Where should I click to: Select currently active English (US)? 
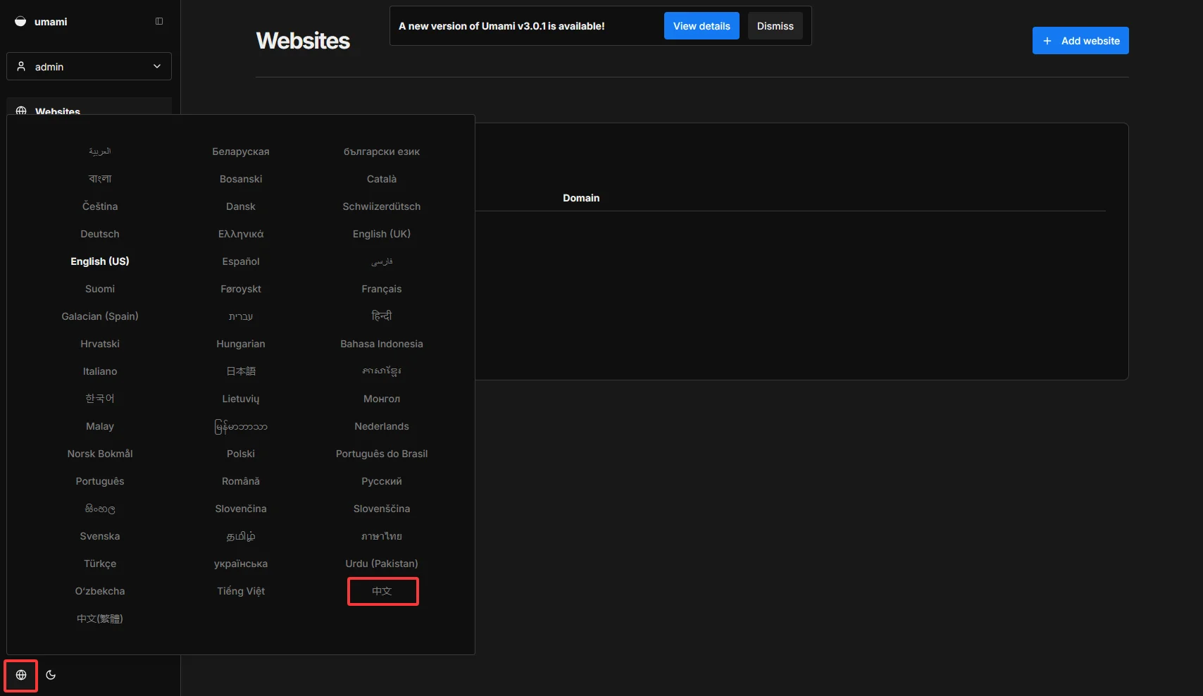[x=100, y=261]
